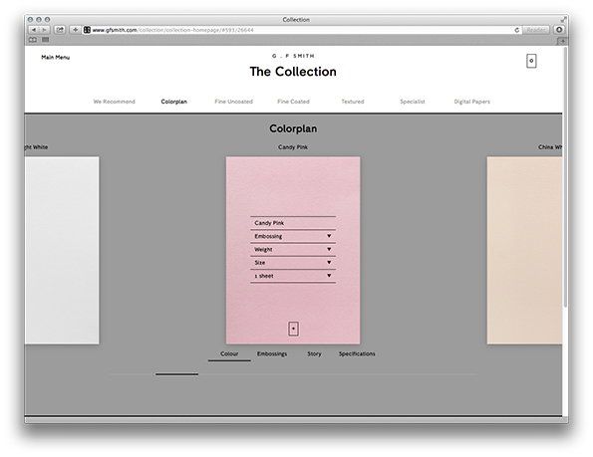Click the colour carousel slider handle
Viewport: 593px width, 457px height.
[x=176, y=374]
